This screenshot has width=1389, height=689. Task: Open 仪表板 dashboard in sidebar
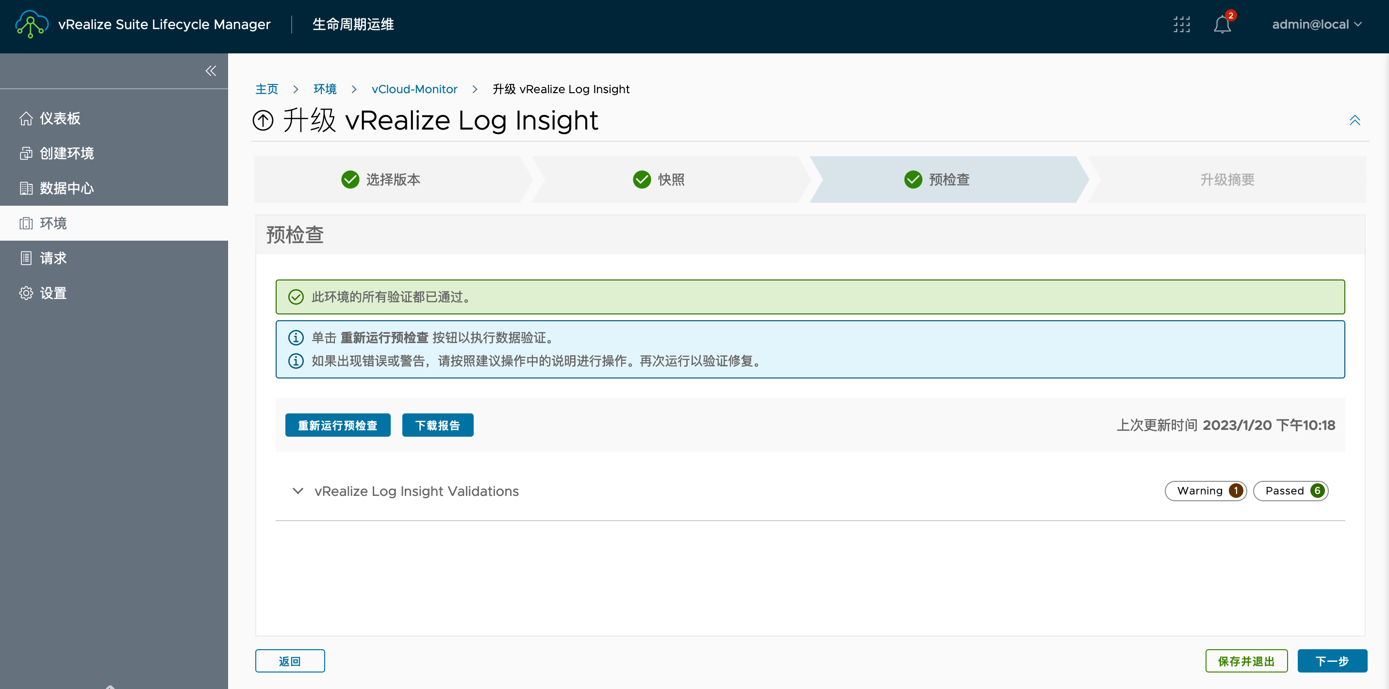click(114, 118)
